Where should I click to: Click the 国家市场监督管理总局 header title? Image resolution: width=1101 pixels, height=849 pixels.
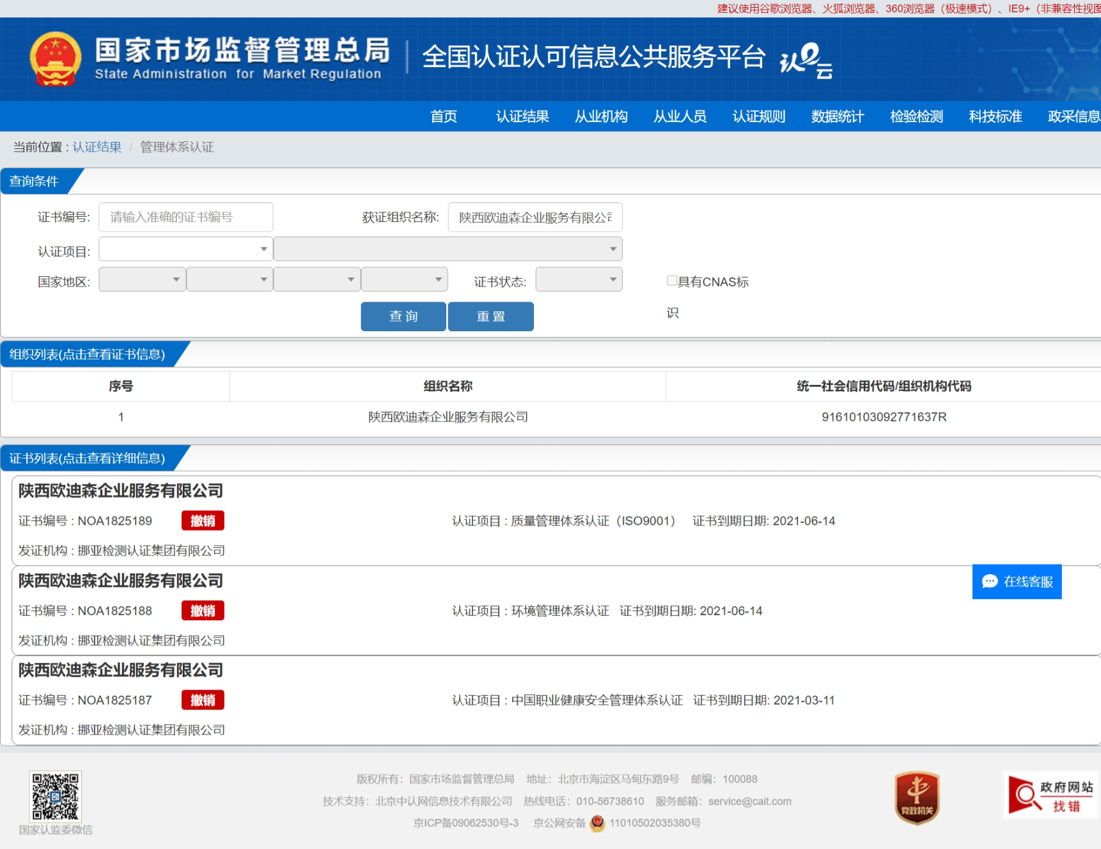[242, 51]
